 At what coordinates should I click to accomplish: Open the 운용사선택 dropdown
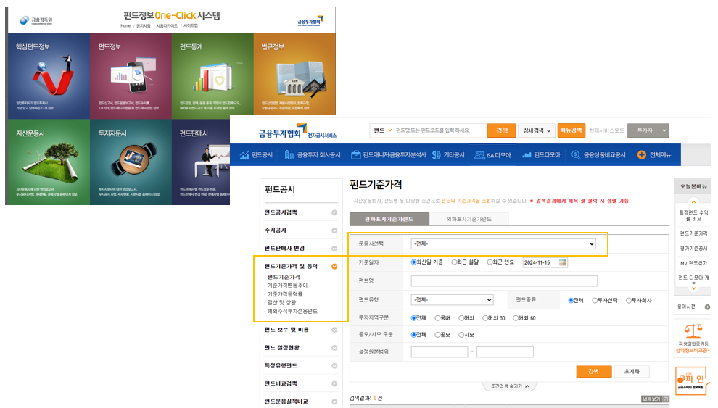pyautogui.click(x=503, y=243)
